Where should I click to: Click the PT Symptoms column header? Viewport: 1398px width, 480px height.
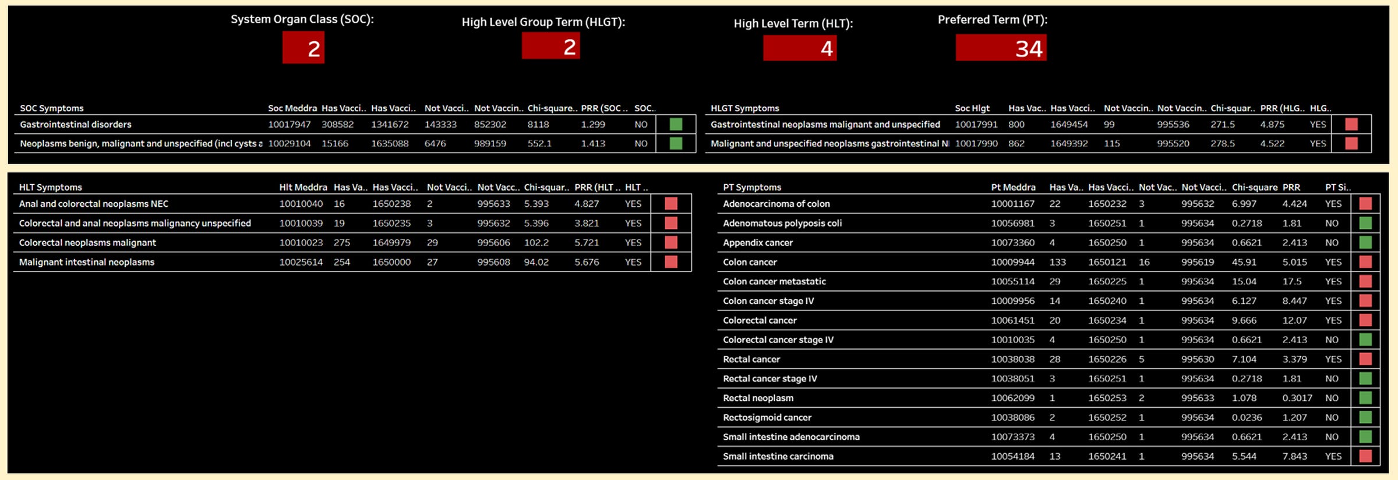tap(752, 188)
